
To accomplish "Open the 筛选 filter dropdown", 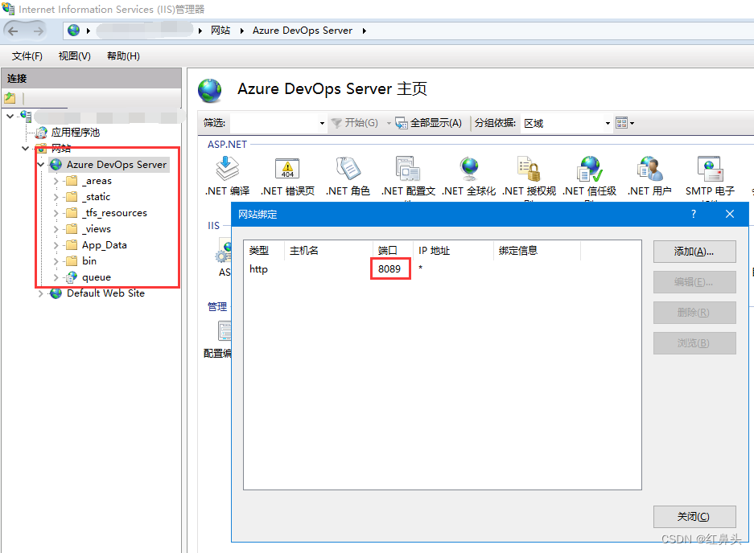I will pyautogui.click(x=322, y=123).
